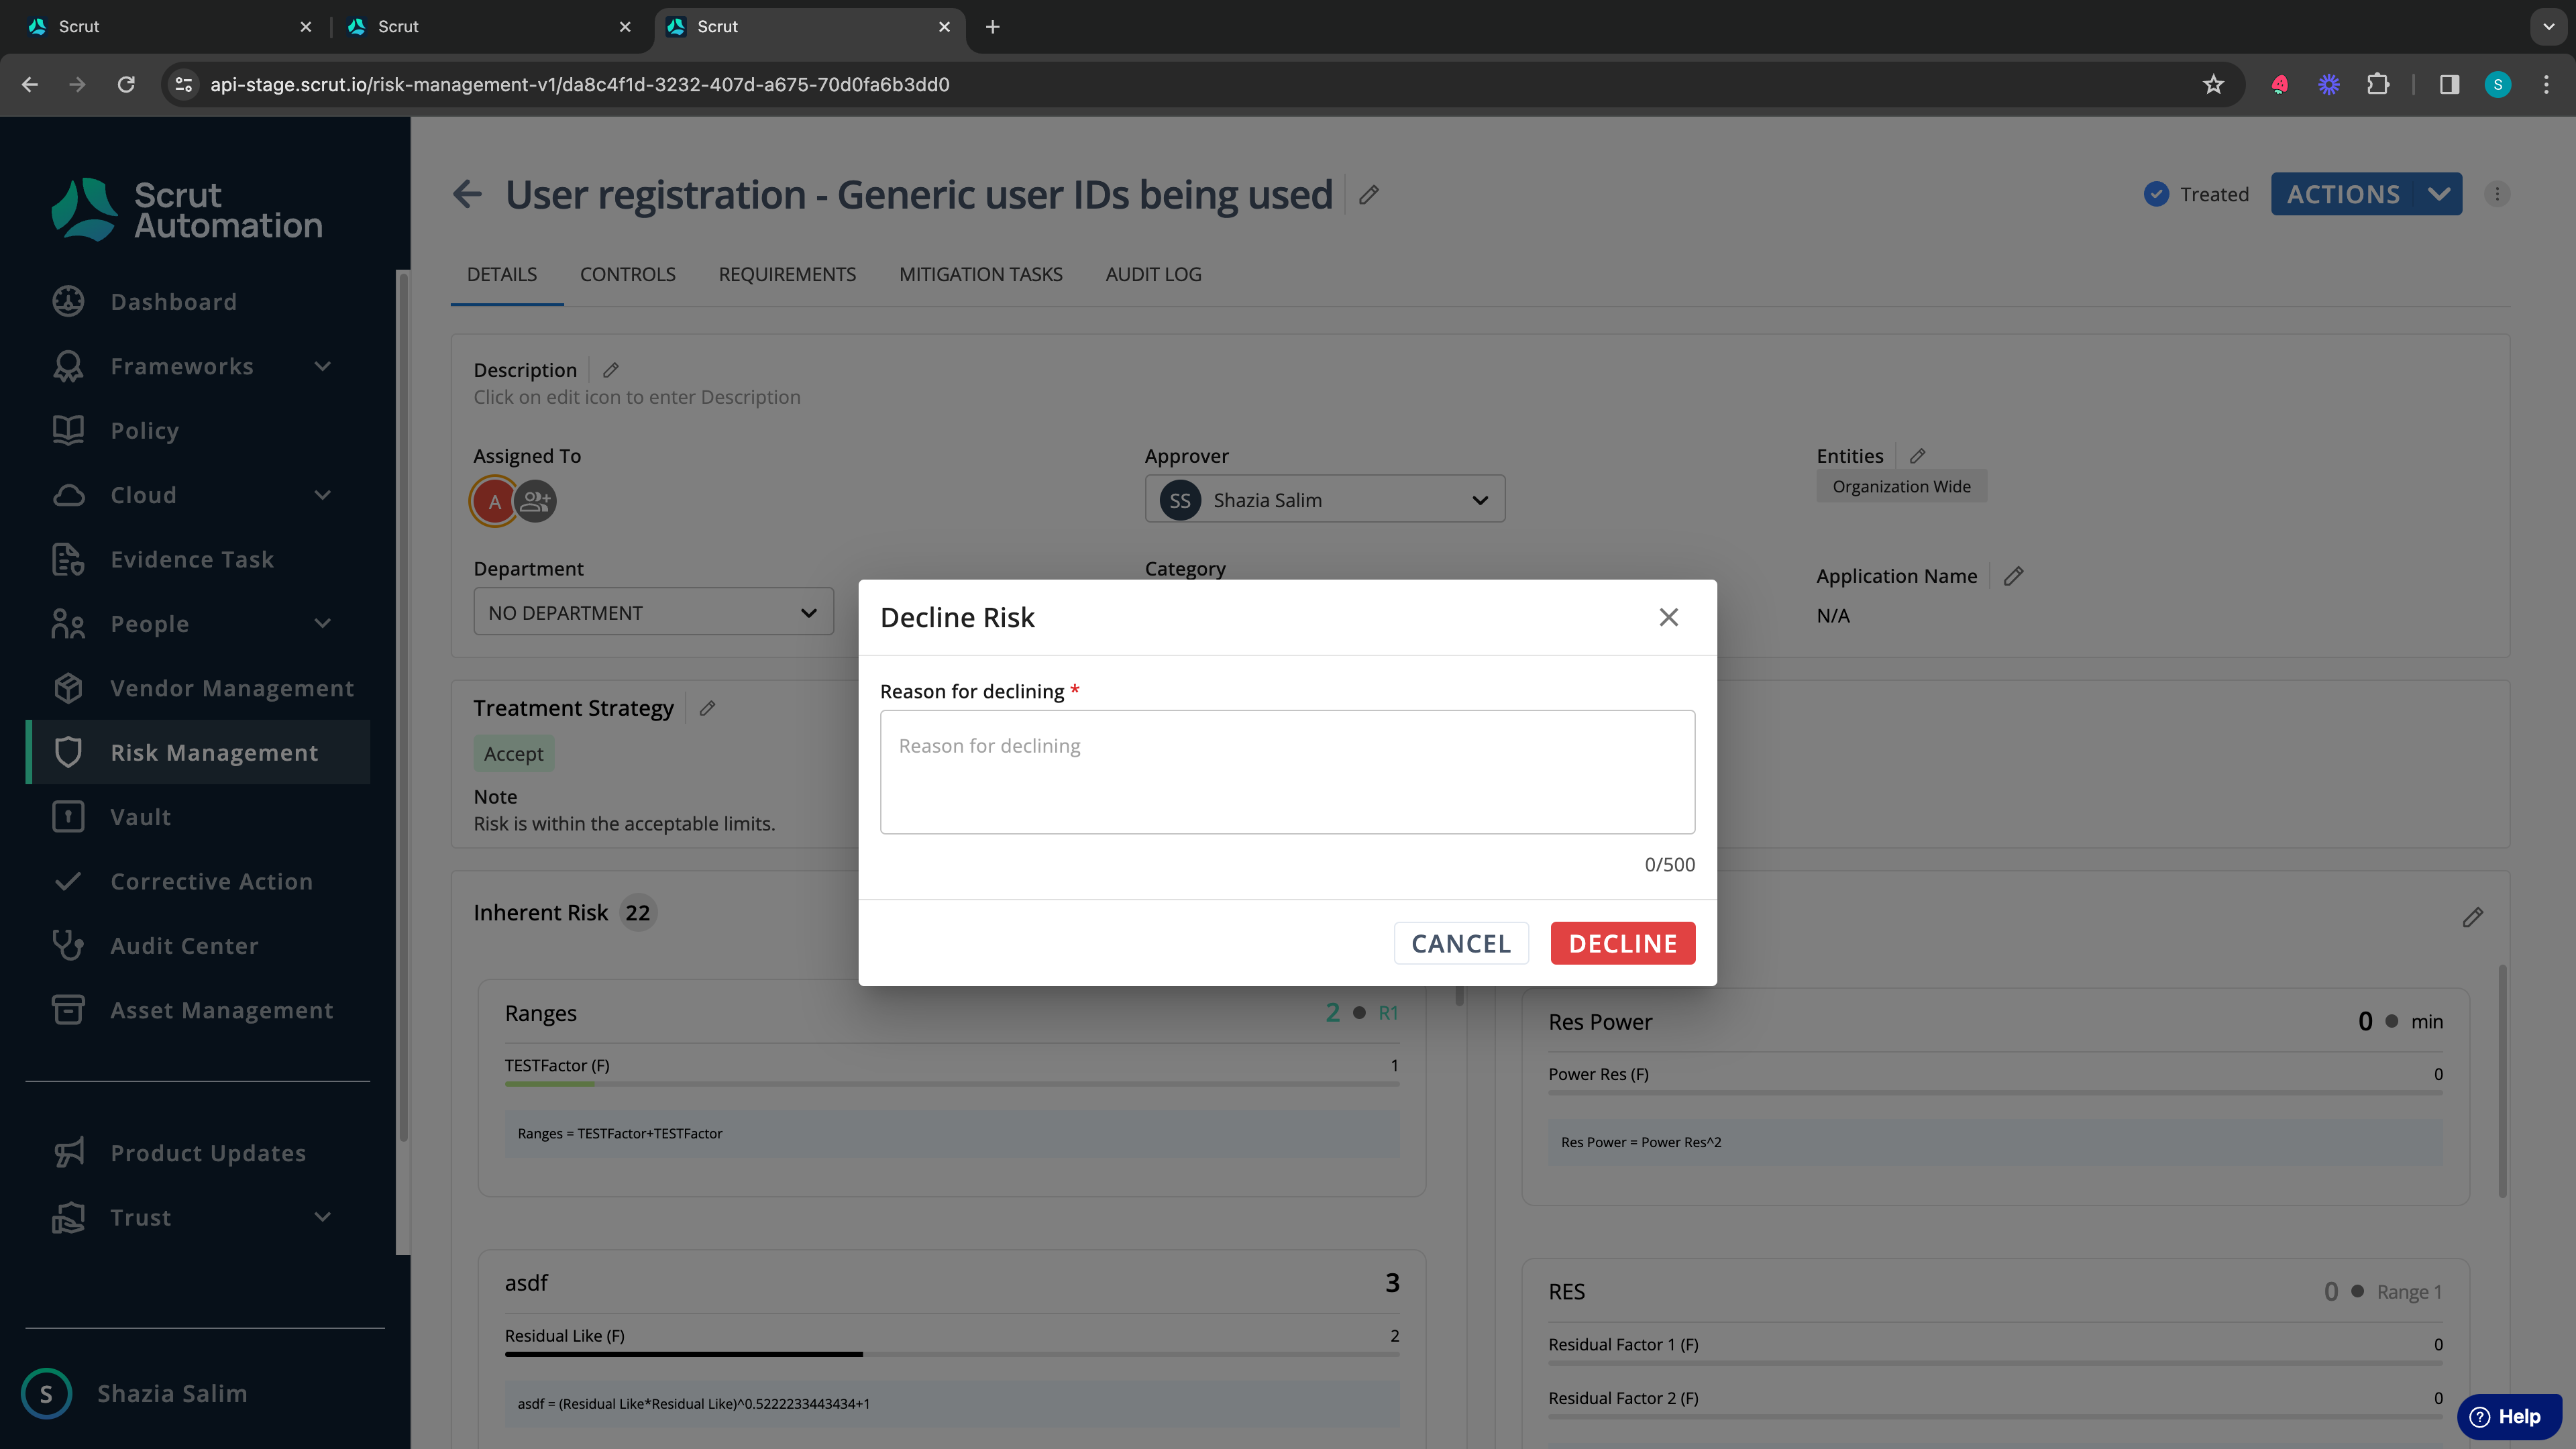
Task: Go back using arrow beside risk title
Action: pyautogui.click(x=467, y=194)
